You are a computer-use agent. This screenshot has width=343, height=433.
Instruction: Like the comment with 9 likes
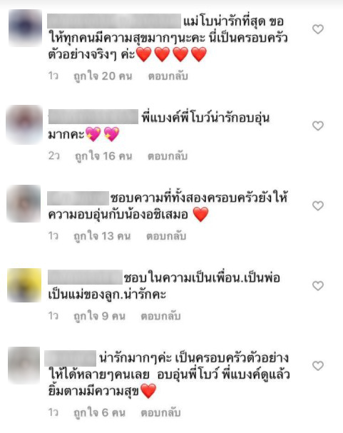[x=318, y=286]
